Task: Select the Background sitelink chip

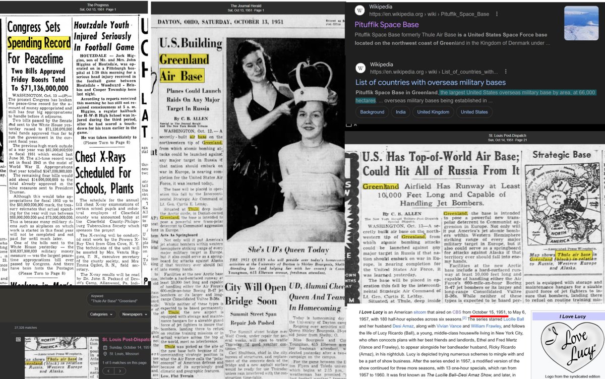Action: click(373, 112)
